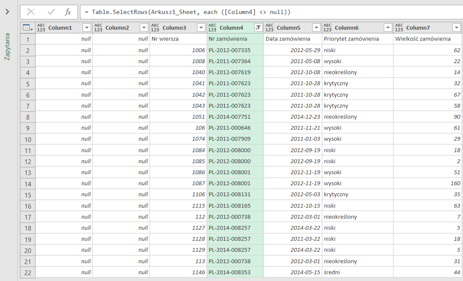Click the 'krytyczny' cell in row 15
Viewport: 463px width, 281px height.
tap(336, 195)
